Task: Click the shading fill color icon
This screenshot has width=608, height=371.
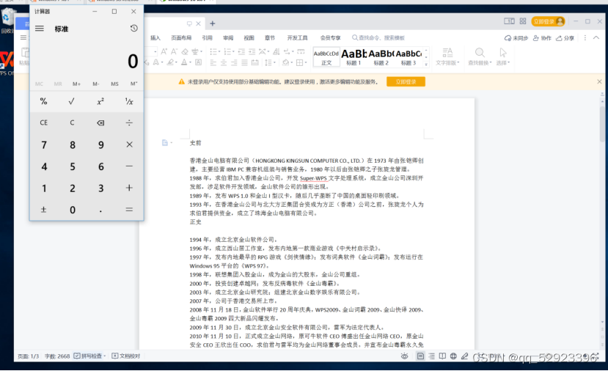Action: [x=286, y=62]
